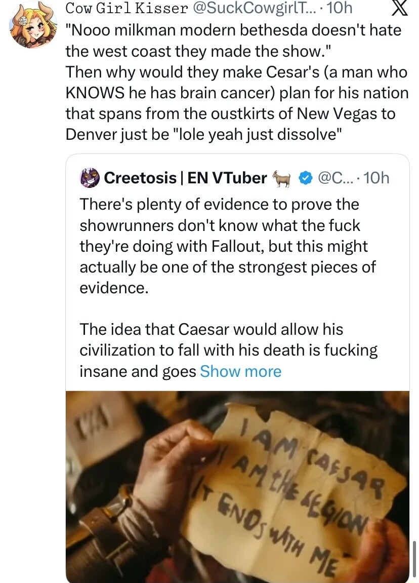Image resolution: width=419 pixels, height=583 pixels.
Task: Click the "Then why would they make" sentence
Action: click(236, 72)
